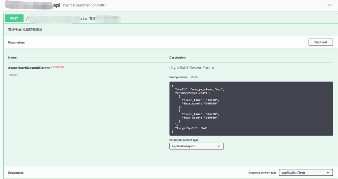Click the green POST method badge

point(14,18)
